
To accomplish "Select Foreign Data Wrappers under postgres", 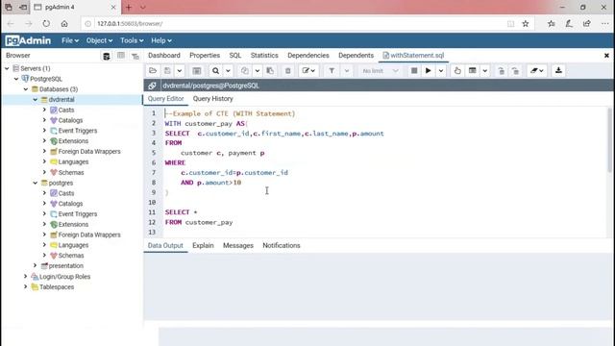I will coord(89,235).
